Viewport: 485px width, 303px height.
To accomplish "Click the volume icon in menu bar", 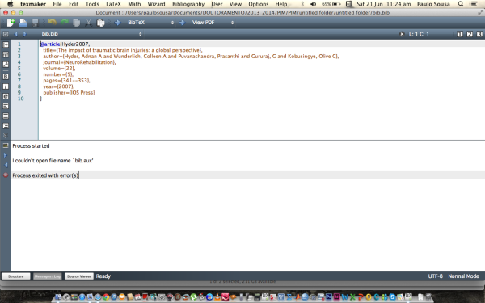I will [313, 4].
